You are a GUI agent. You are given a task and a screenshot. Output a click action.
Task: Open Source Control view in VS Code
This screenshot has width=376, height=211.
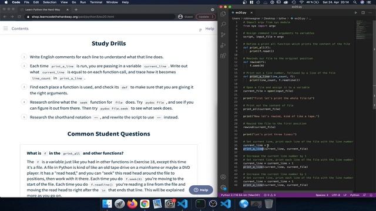click(x=223, y=35)
